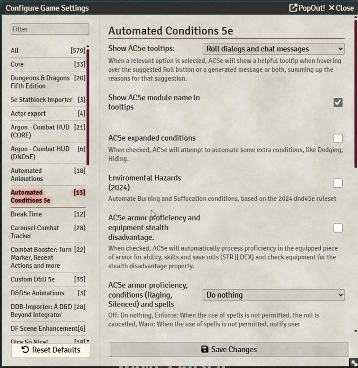
Task: Open DDB-Importer settings category
Action: (x=48, y=311)
